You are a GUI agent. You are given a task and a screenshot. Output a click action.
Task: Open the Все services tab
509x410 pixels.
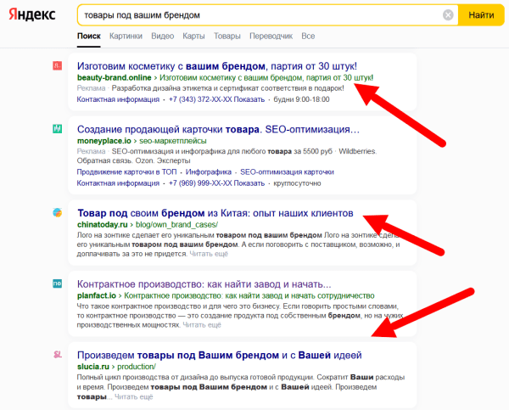tap(308, 37)
